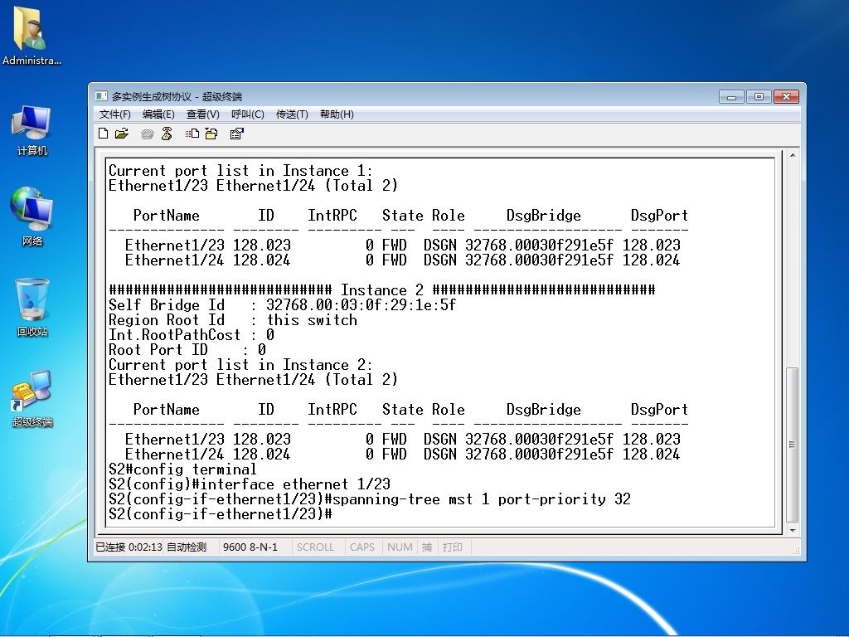Minimize the HyperTerminal window
Screen dimensions: 849x637
click(x=731, y=96)
